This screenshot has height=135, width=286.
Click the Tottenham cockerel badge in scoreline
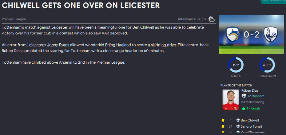tap(271, 34)
